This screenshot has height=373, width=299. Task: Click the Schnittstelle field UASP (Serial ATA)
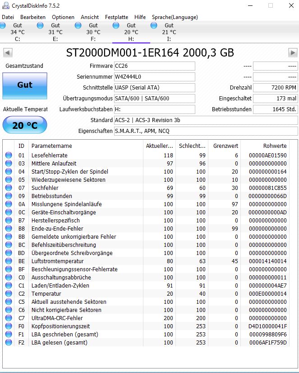pyautogui.click(x=155, y=88)
